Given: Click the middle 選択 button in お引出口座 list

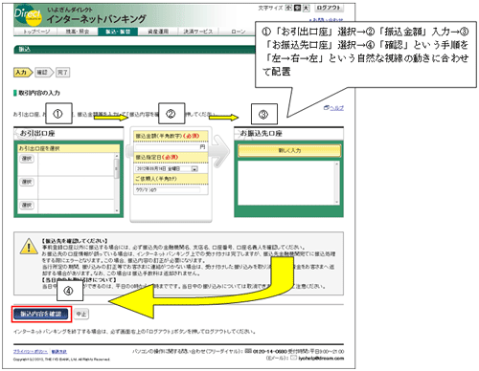Looking at the screenshot, I should (x=27, y=182).
